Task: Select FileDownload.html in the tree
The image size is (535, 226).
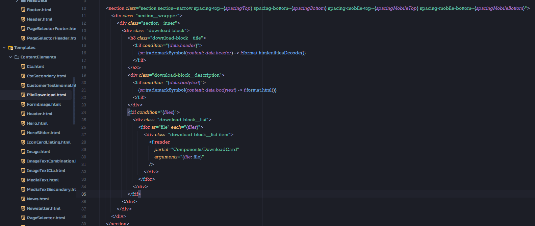Action: point(47,95)
